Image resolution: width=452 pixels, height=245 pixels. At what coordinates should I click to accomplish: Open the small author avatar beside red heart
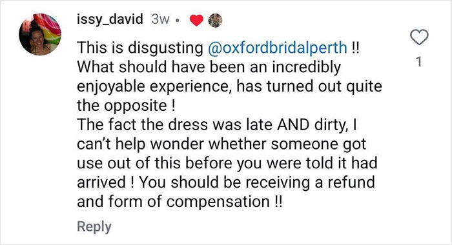coord(215,21)
